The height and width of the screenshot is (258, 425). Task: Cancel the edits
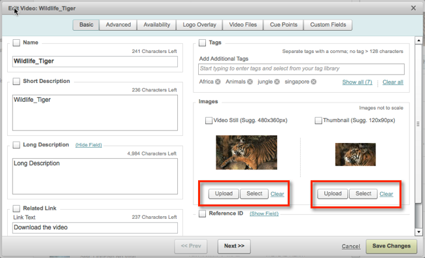(x=350, y=246)
